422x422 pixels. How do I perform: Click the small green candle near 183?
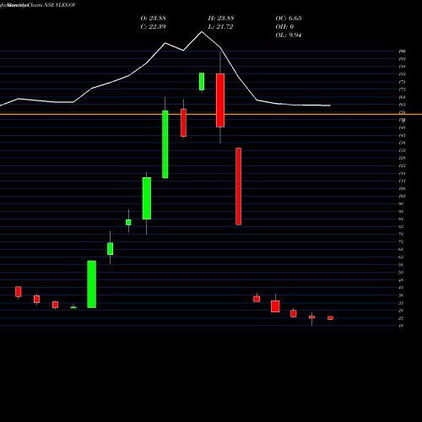202,82
